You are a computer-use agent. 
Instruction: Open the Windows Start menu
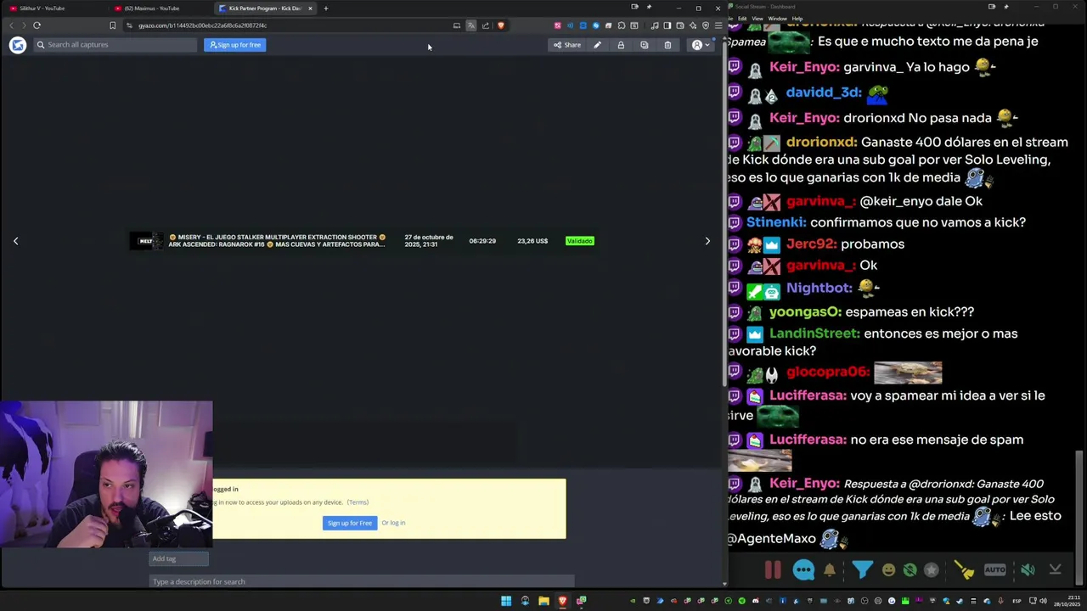point(506,601)
